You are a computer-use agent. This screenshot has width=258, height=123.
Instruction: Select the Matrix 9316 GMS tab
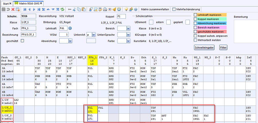point(28,3)
